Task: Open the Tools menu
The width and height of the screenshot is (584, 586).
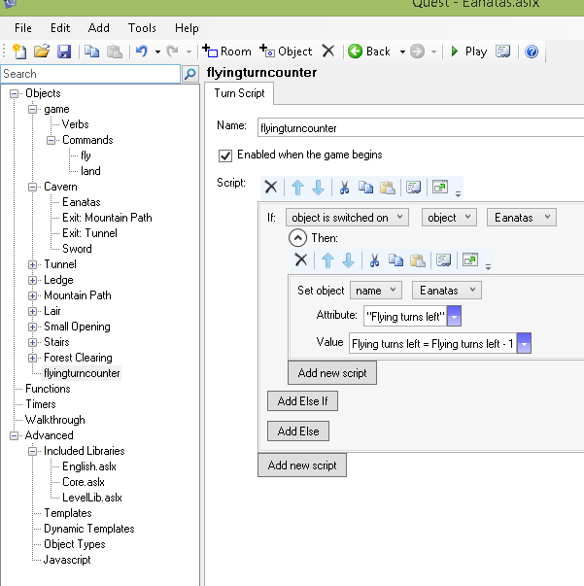Action: coord(142,28)
